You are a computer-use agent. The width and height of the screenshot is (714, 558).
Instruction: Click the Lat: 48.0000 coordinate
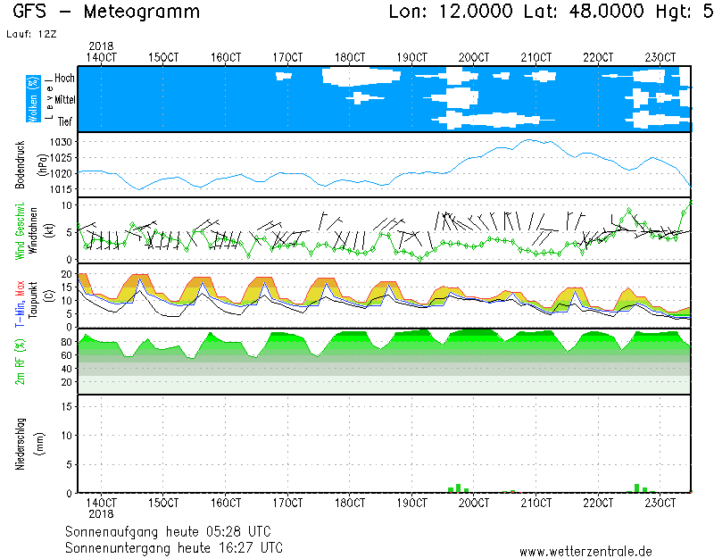(568, 12)
